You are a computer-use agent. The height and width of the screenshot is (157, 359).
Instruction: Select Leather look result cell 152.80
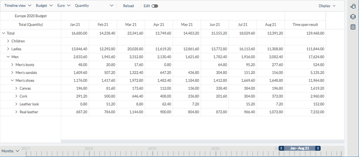[x=305, y=104]
